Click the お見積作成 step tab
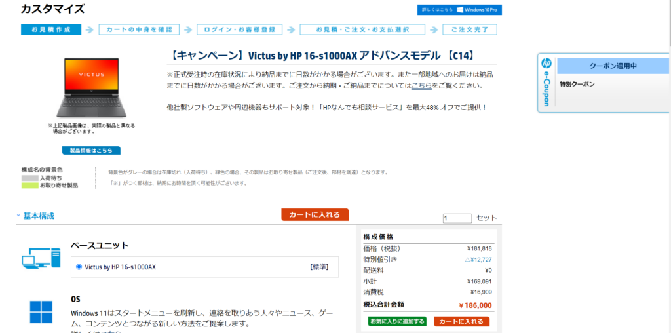The image size is (671, 333). pos(51,29)
